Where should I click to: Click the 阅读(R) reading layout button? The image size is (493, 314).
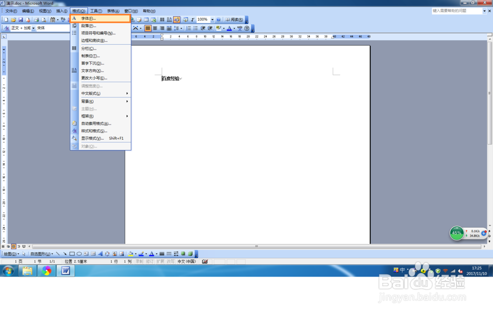pyautogui.click(x=234, y=20)
